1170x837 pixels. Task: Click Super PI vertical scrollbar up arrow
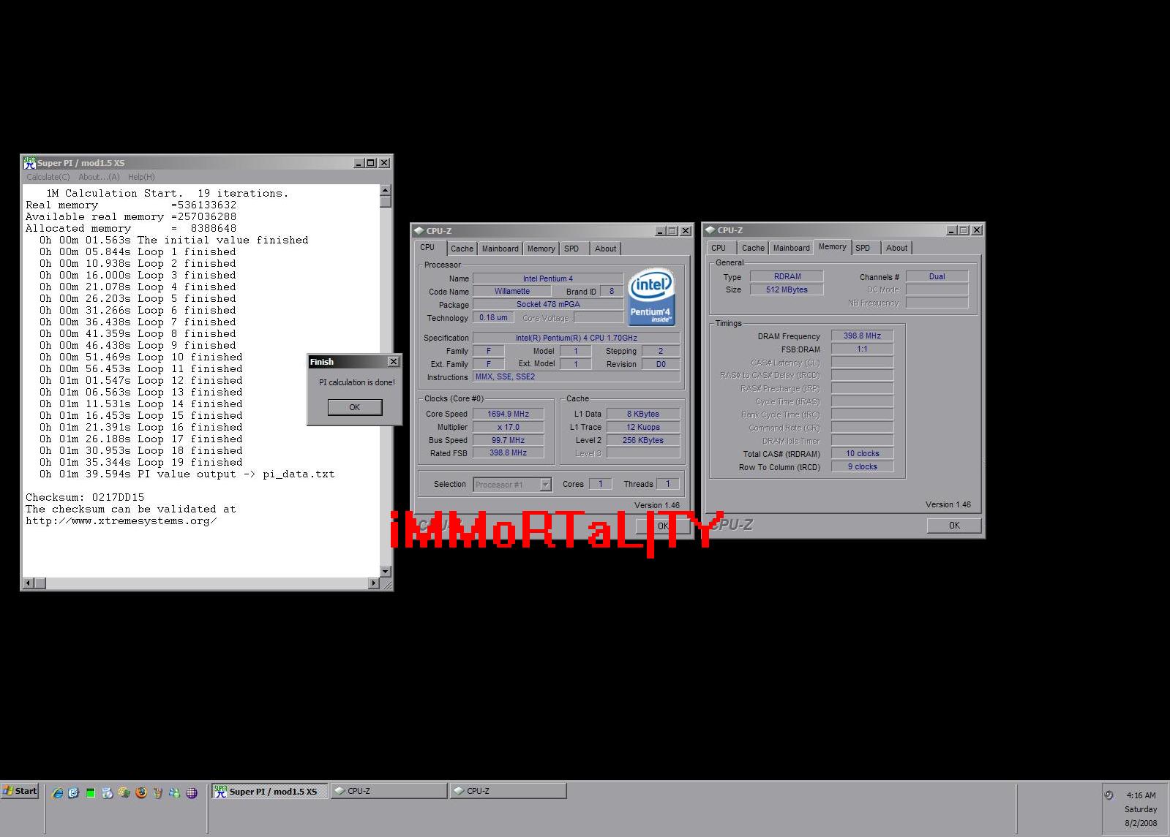[x=386, y=190]
